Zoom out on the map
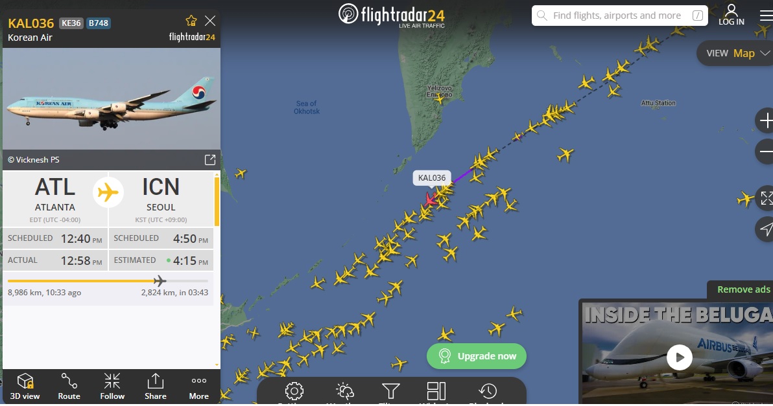This screenshot has width=773, height=406. pos(766,151)
